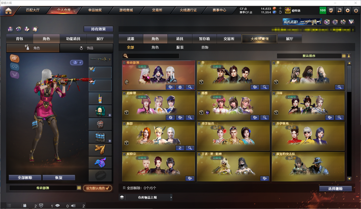
Task: Open gear settings on 传说影煞 card
Action: tap(180, 87)
